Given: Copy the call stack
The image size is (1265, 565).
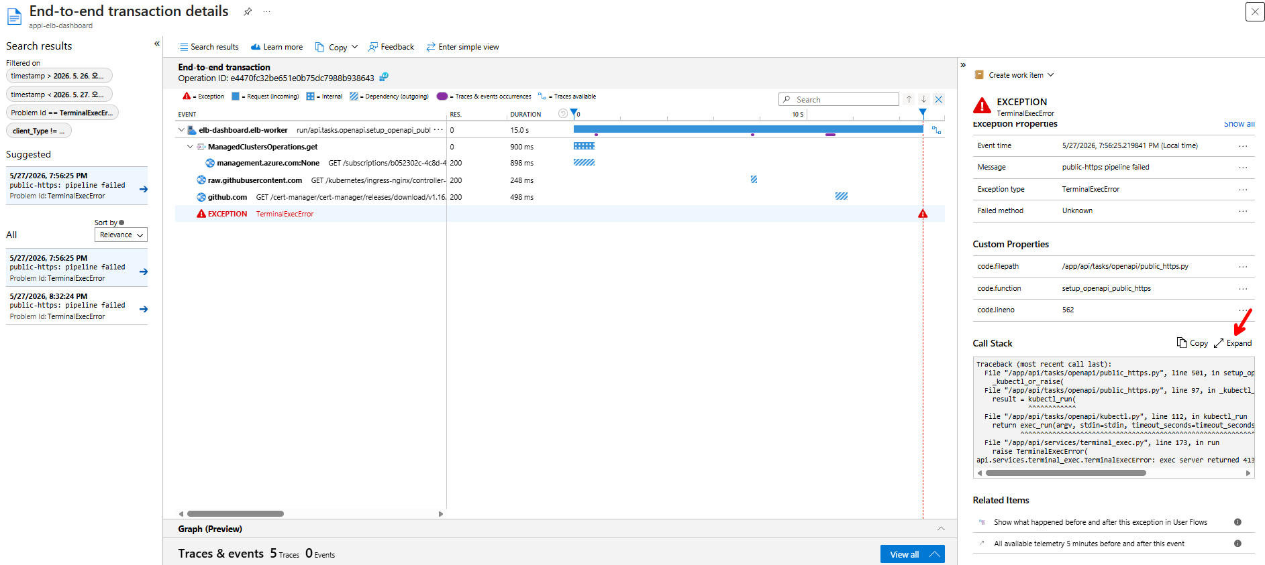Looking at the screenshot, I should click(x=1193, y=343).
